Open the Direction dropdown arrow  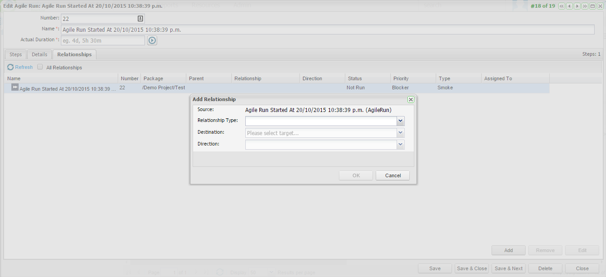coord(400,145)
